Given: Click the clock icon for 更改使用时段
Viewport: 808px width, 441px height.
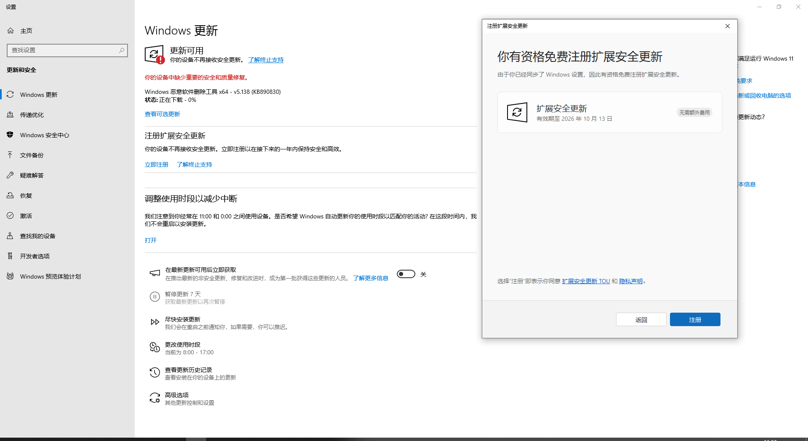Looking at the screenshot, I should point(155,347).
